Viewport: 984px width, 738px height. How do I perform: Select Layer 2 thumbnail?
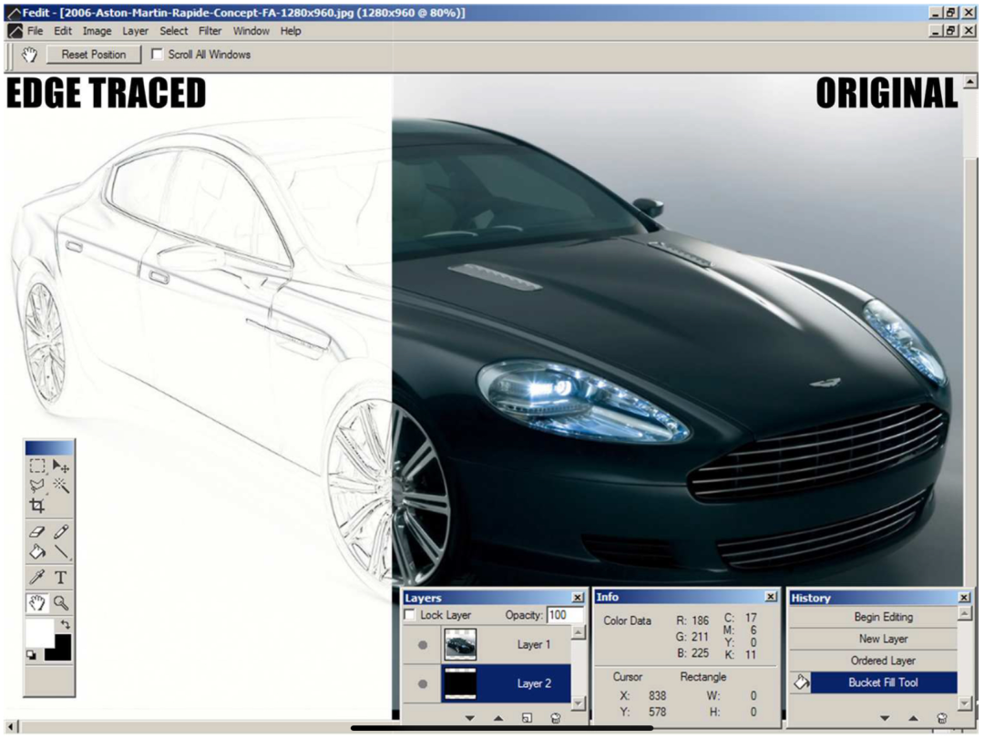(460, 683)
